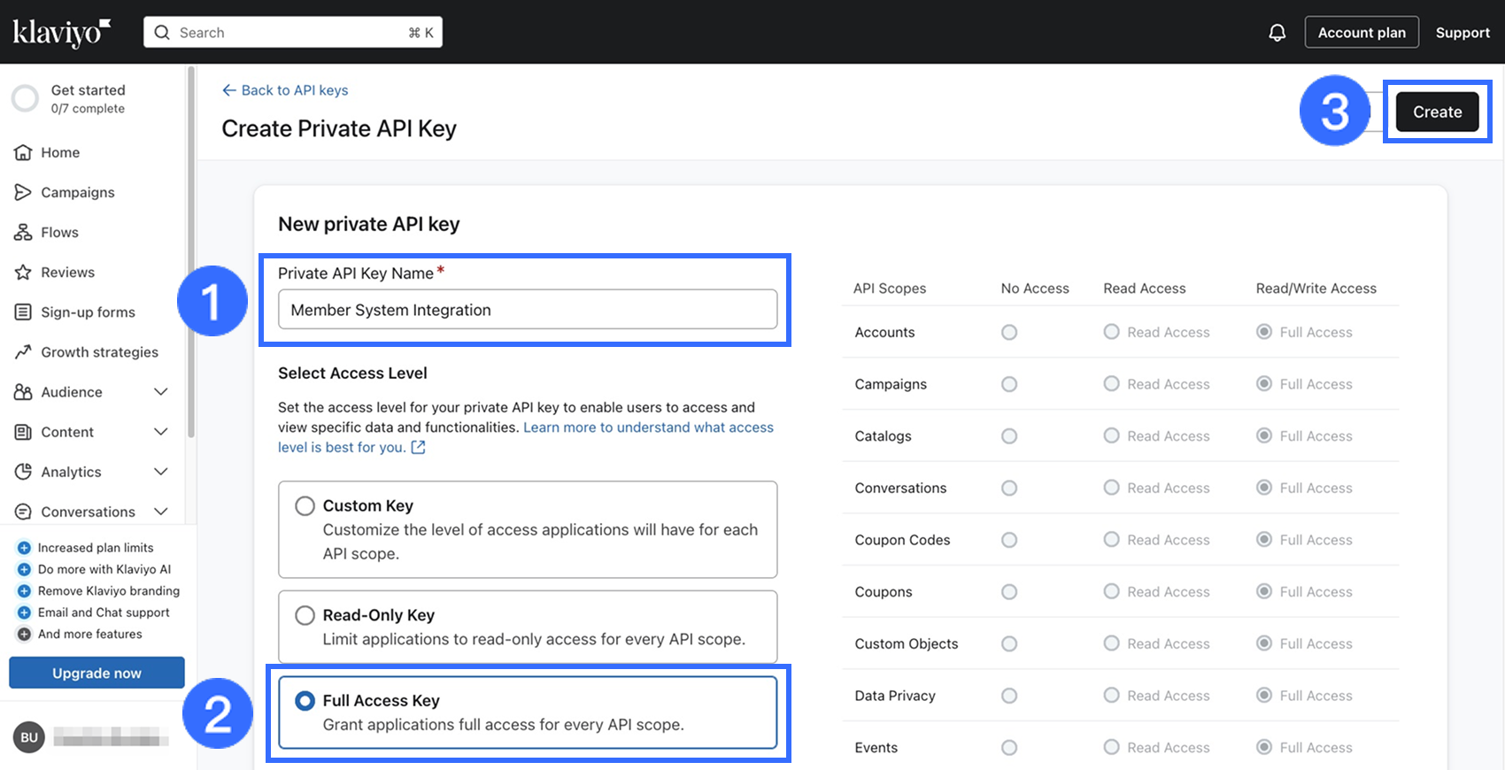Viewport: 1505px width, 770px height.
Task: Select the Custom Key radio option
Action: pyautogui.click(x=305, y=505)
